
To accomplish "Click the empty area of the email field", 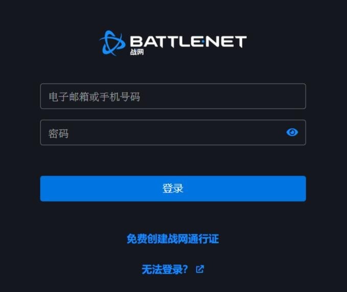I will coord(221,96).
